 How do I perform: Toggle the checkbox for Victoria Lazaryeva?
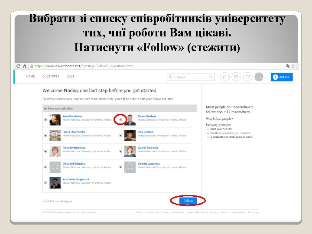pyautogui.click(x=121, y=167)
